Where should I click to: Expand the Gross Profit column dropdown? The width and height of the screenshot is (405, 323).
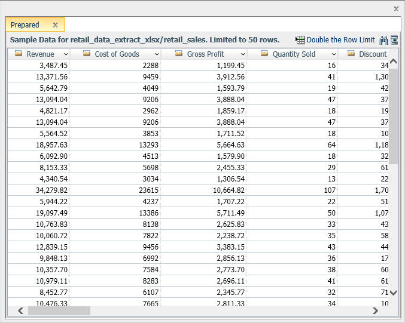coord(243,54)
